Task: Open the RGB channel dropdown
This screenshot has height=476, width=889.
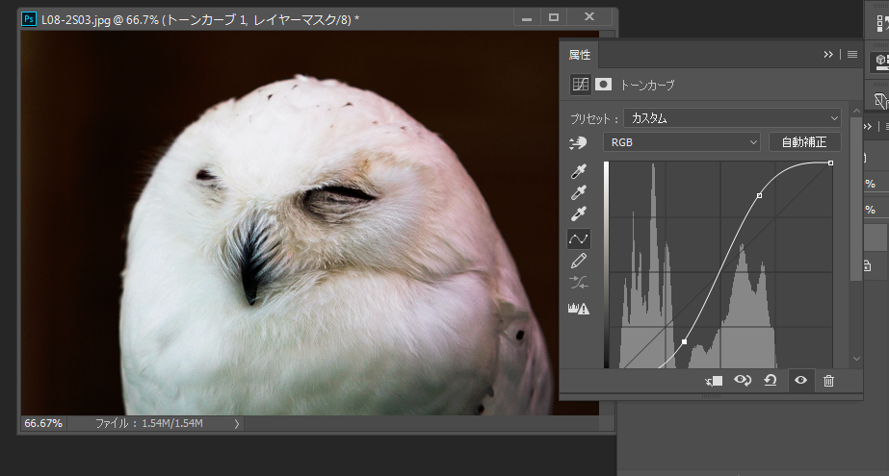Action: tap(682, 142)
